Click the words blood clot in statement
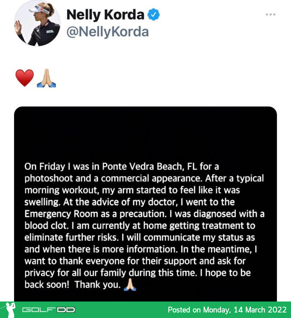The image size is (291, 318). coord(46,226)
